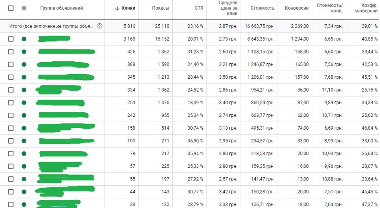Click green status dot in 38 clicks row
The width and height of the screenshot is (380, 208).
point(24,204)
